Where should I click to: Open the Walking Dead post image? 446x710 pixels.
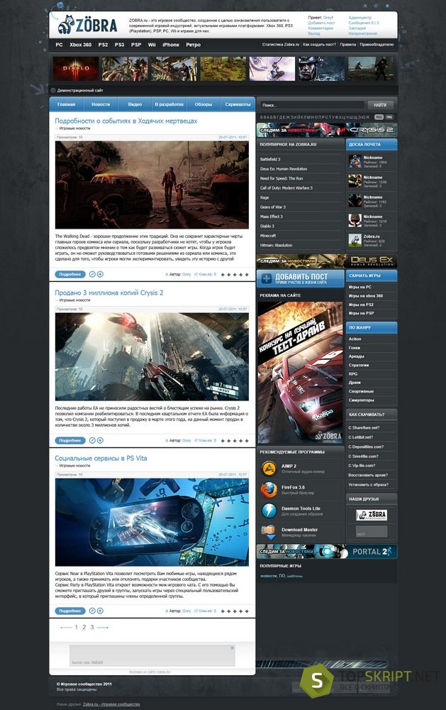pos(152,185)
